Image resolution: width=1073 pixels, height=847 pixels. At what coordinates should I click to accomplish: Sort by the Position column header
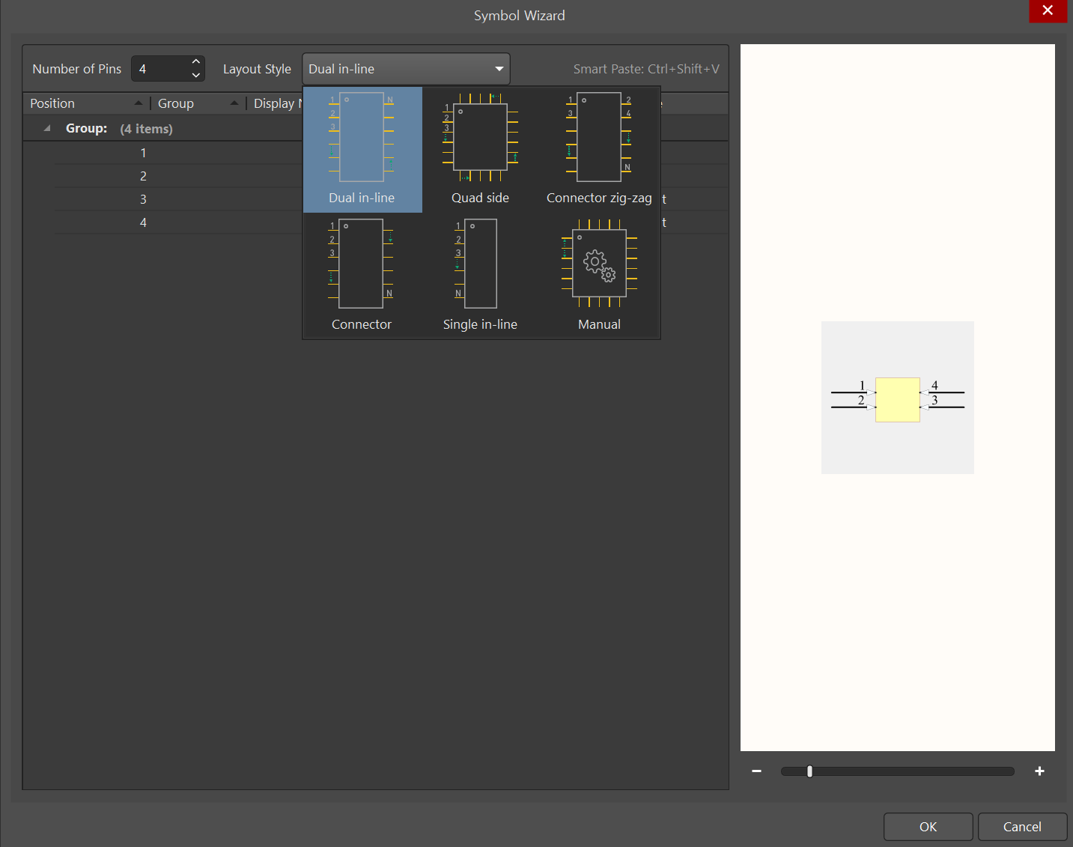click(86, 103)
